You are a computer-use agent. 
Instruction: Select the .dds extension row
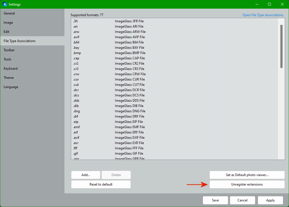[174, 101]
